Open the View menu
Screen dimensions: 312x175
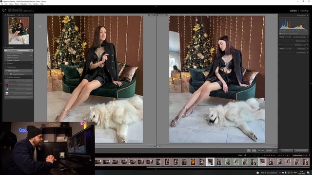click(x=30, y=4)
